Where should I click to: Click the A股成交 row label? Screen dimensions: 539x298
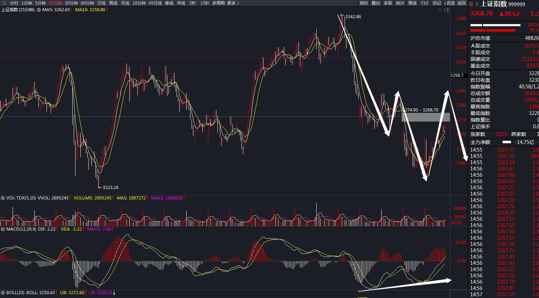tap(480, 46)
